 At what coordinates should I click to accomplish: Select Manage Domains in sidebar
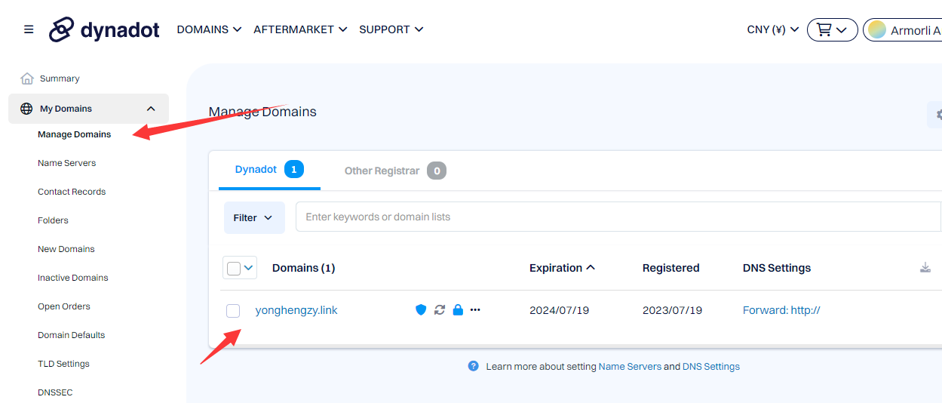pyautogui.click(x=74, y=134)
